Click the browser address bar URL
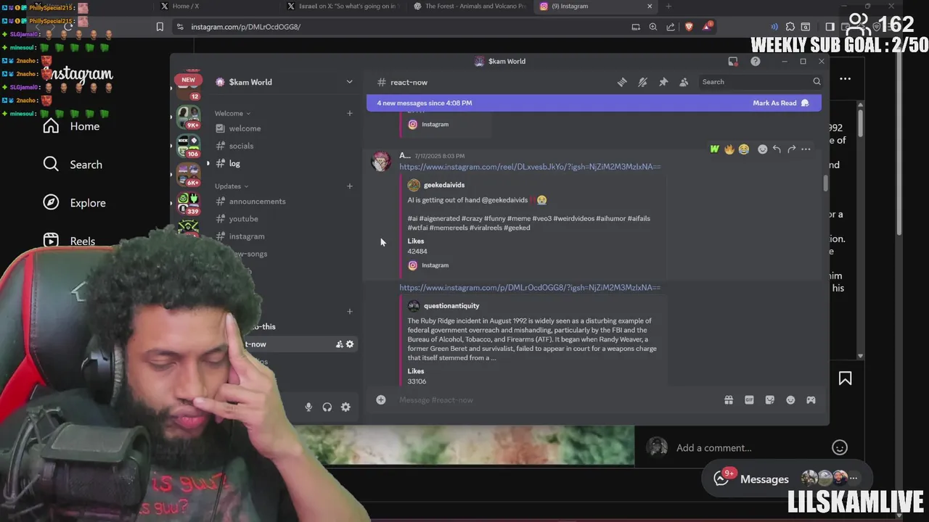 click(x=245, y=27)
